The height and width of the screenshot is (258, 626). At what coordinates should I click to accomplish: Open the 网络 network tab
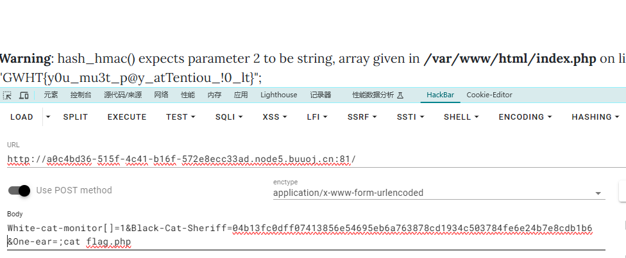coord(161,95)
